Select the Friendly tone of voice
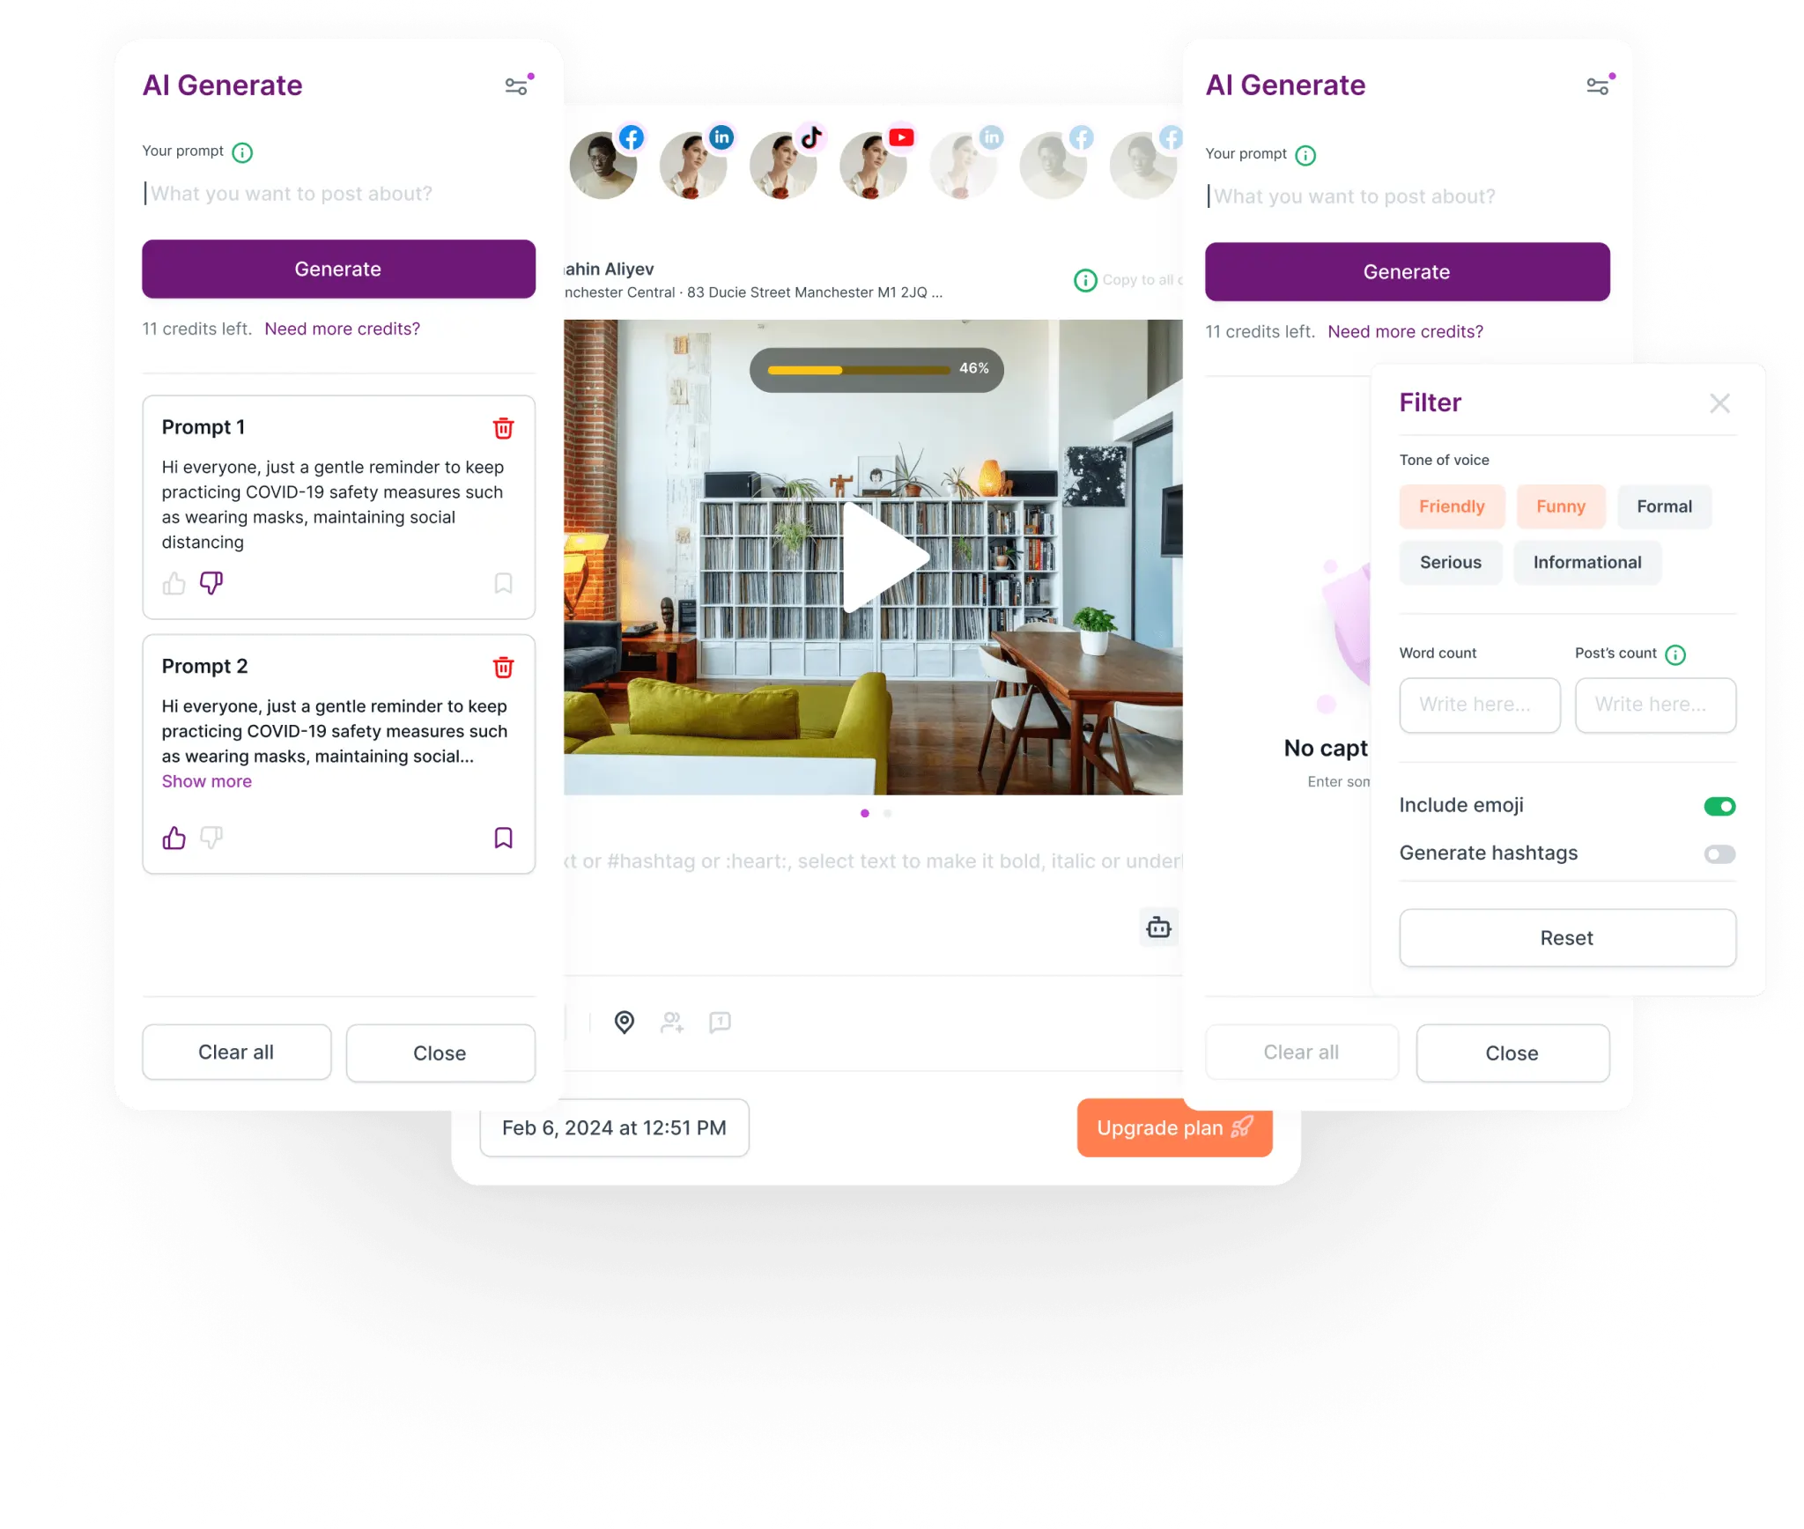1804x1529 pixels. point(1449,506)
